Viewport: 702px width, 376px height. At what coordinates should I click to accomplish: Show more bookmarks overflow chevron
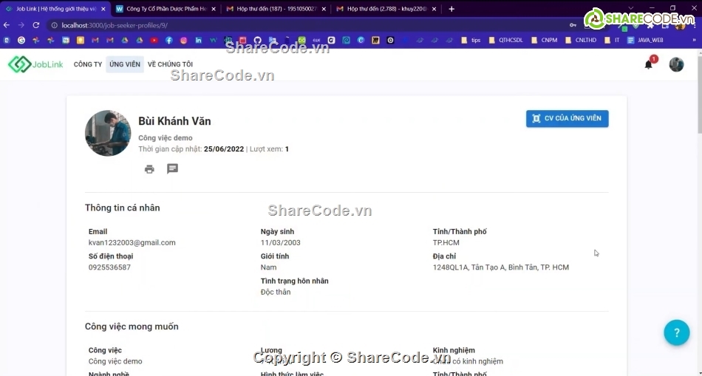pos(695,41)
